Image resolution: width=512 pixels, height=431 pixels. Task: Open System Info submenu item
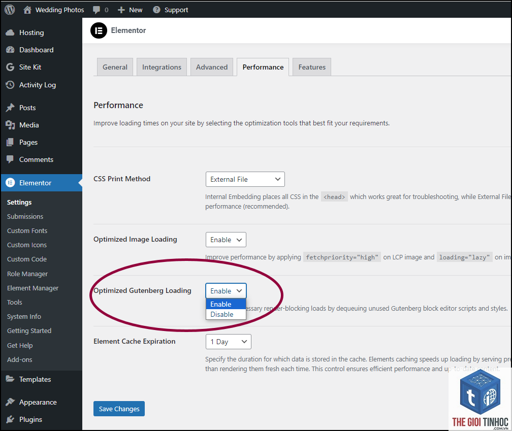(24, 316)
